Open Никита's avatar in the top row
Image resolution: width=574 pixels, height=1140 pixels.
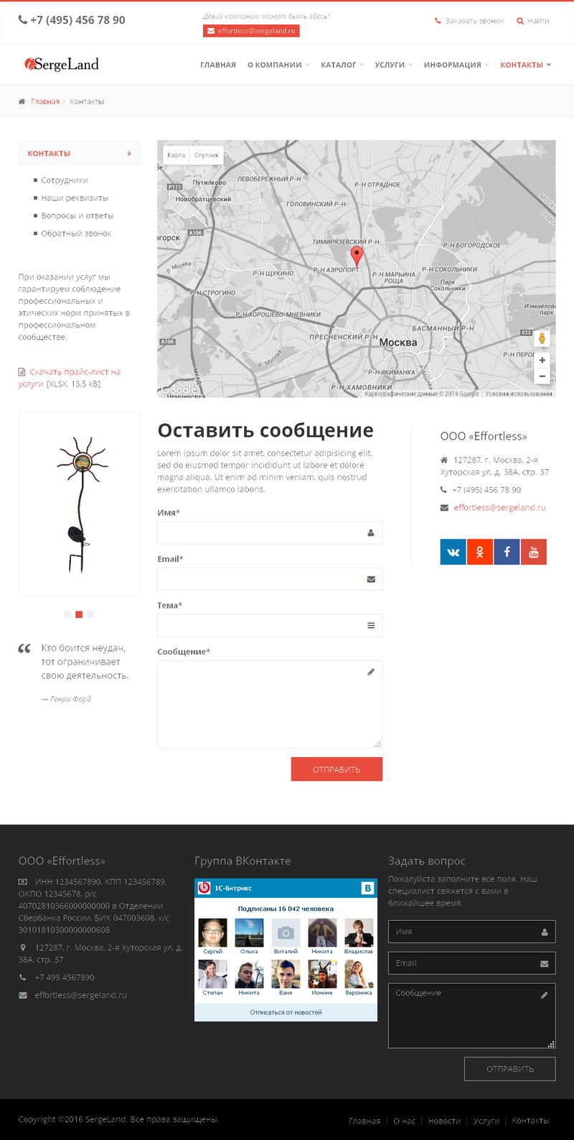322,933
